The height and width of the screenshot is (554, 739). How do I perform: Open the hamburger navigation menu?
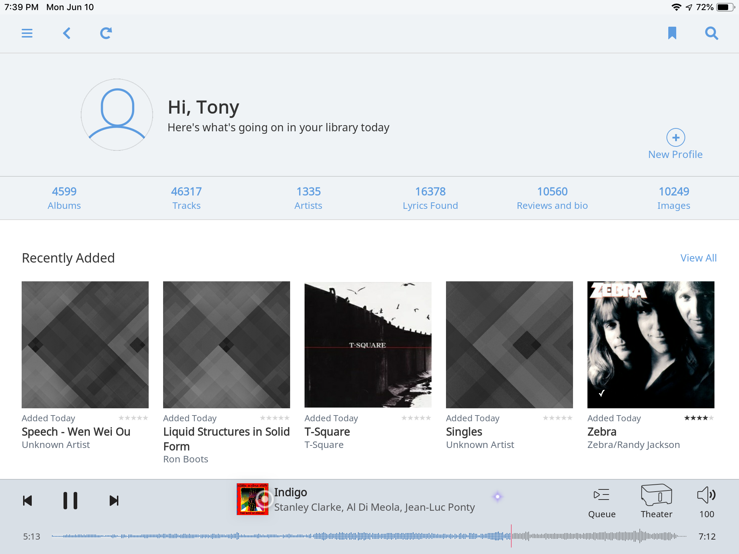coord(27,33)
